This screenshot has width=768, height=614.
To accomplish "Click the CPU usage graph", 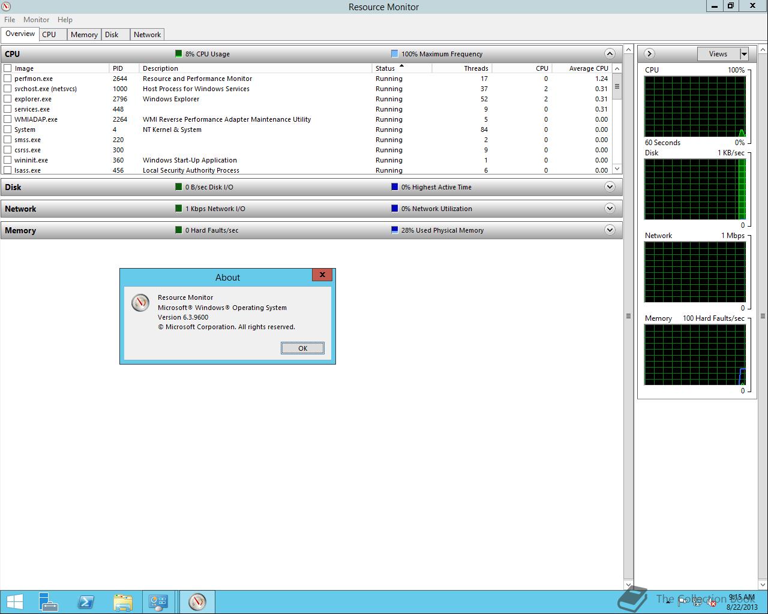I will point(695,106).
